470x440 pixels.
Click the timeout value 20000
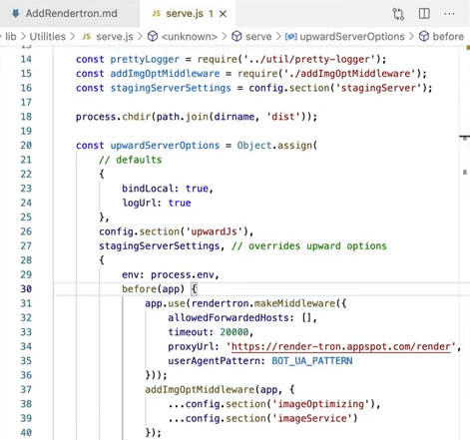235,332
